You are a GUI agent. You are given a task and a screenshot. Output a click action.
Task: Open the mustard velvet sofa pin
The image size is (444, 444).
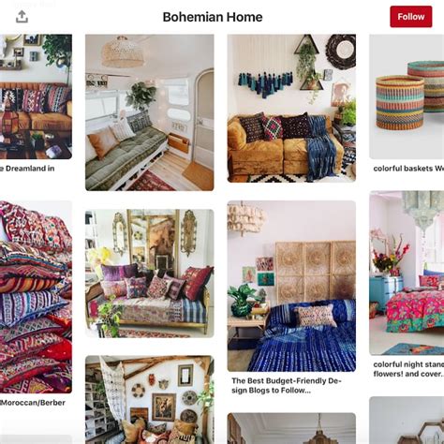pos(291,109)
